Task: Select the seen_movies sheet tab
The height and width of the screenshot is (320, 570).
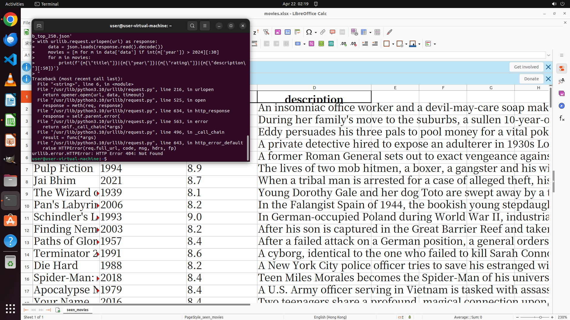Action: 77,310
